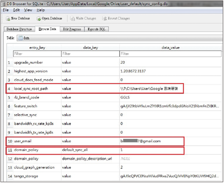Click the Google Drive path value cell
This screenshot has height=183, width=224.
pos(170,89)
